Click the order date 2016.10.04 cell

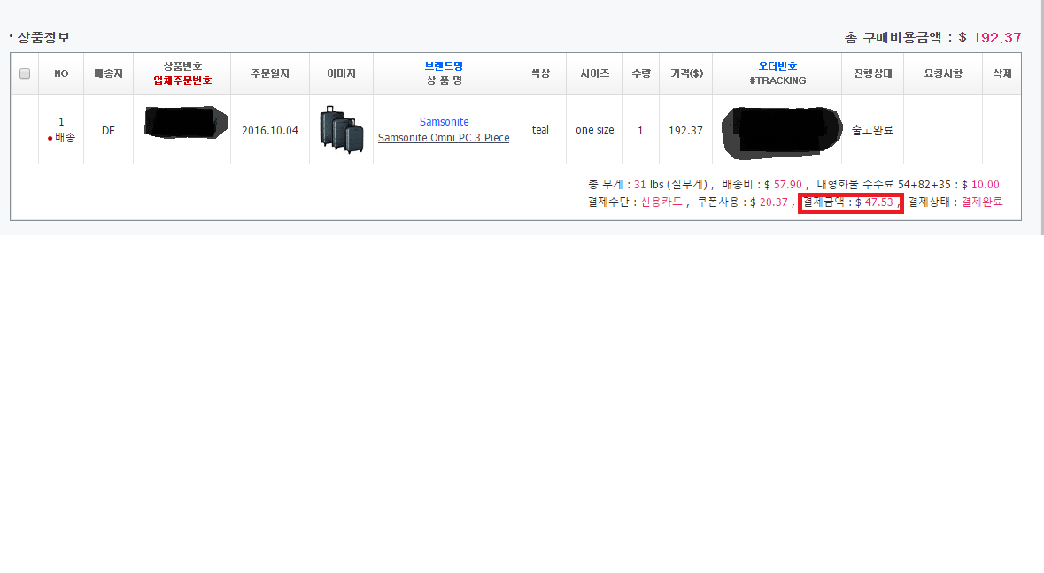[270, 130]
